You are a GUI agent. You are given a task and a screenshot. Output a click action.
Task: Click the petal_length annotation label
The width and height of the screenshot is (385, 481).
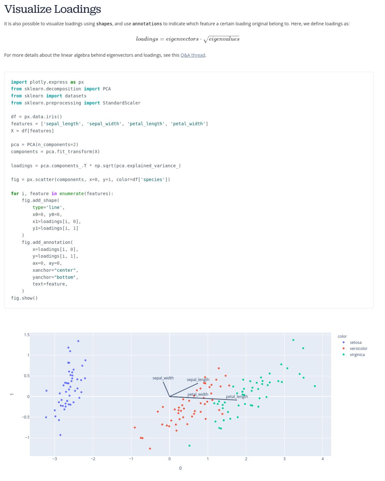click(x=237, y=397)
